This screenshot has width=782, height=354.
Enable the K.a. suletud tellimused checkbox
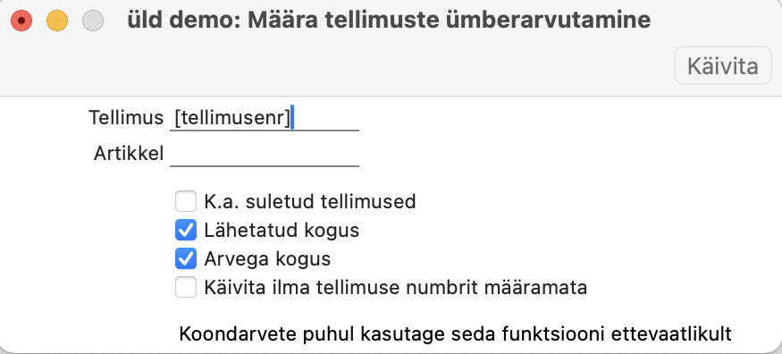186,202
